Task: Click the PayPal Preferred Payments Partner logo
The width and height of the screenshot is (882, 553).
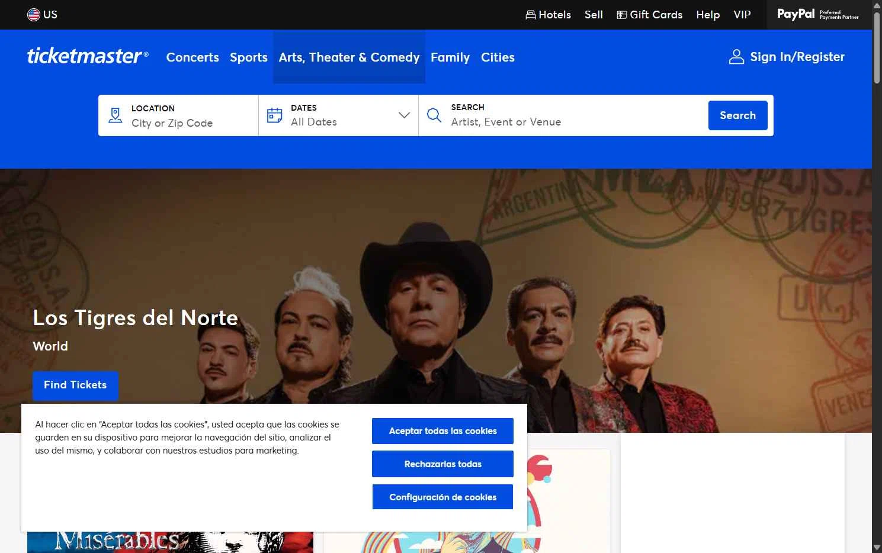Action: 818,14
